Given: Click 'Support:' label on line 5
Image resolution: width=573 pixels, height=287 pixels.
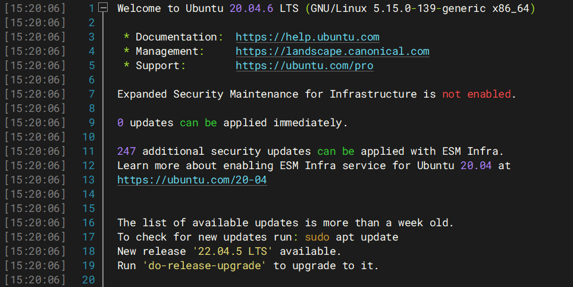Looking at the screenshot, I should (161, 65).
